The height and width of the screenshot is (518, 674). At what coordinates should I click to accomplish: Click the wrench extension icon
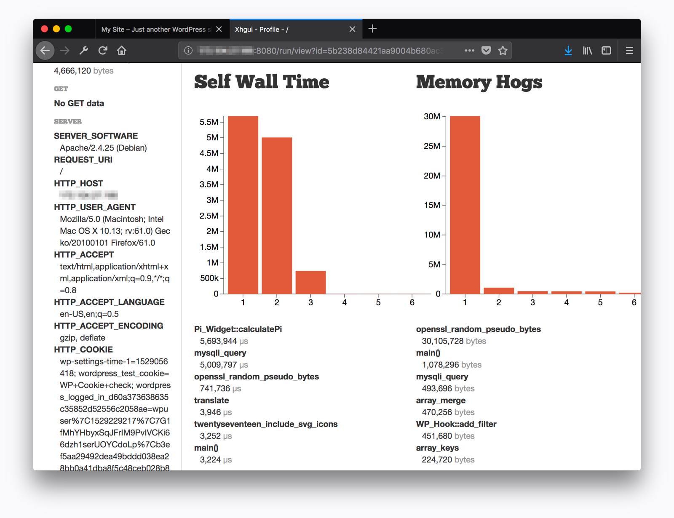[83, 51]
